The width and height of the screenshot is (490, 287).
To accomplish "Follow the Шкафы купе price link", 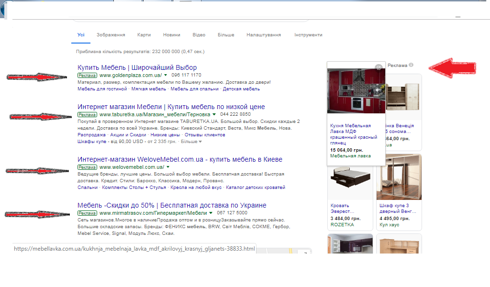I will coord(92,142).
